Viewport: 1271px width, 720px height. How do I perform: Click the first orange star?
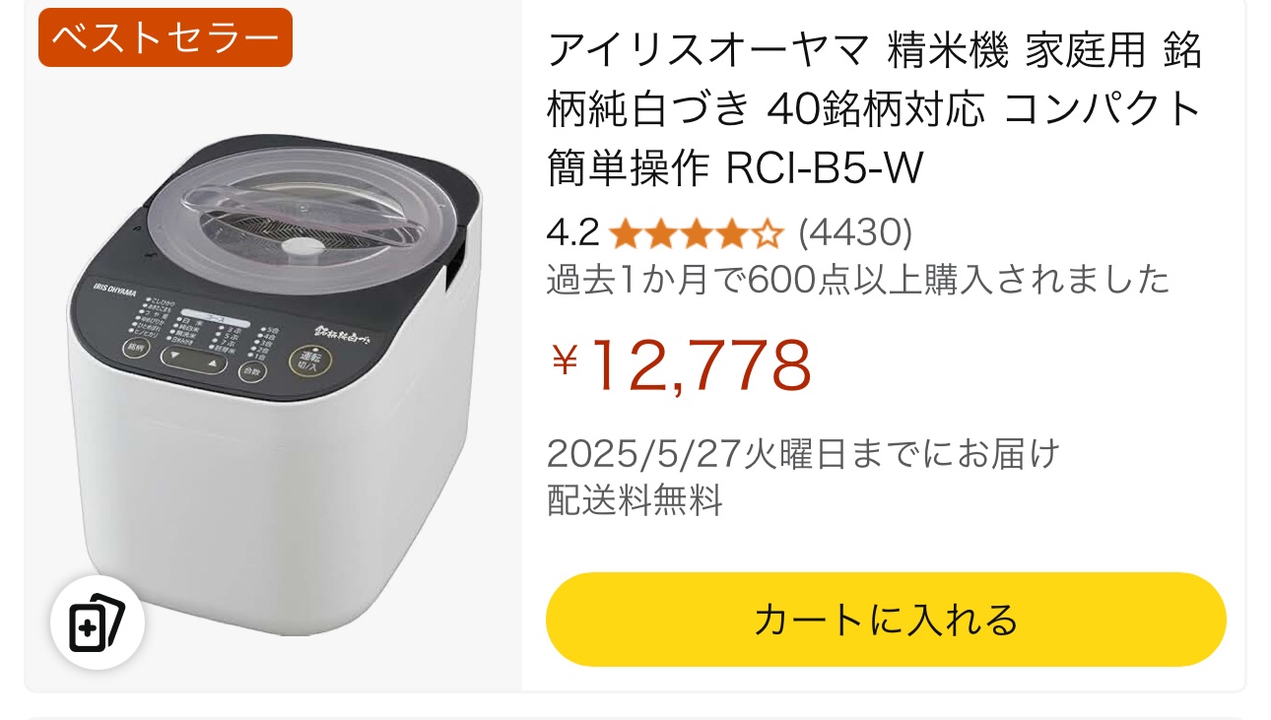tap(625, 234)
